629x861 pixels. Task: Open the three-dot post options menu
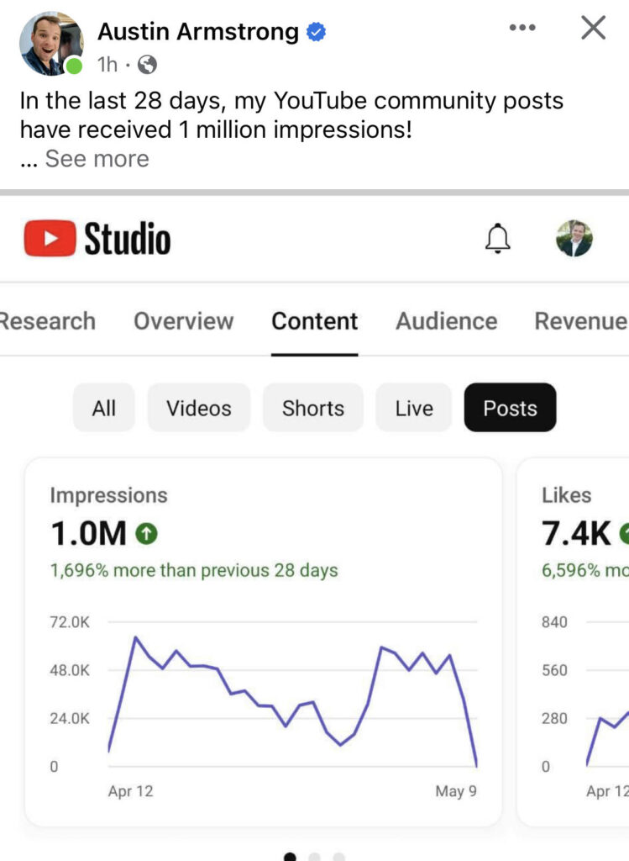[522, 28]
